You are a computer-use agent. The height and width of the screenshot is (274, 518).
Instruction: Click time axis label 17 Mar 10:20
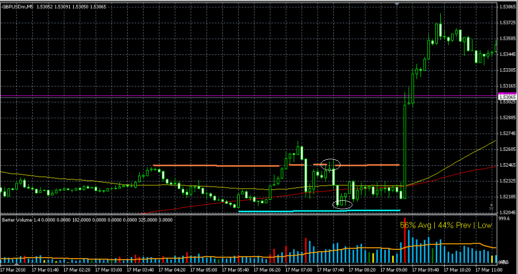coord(456,270)
